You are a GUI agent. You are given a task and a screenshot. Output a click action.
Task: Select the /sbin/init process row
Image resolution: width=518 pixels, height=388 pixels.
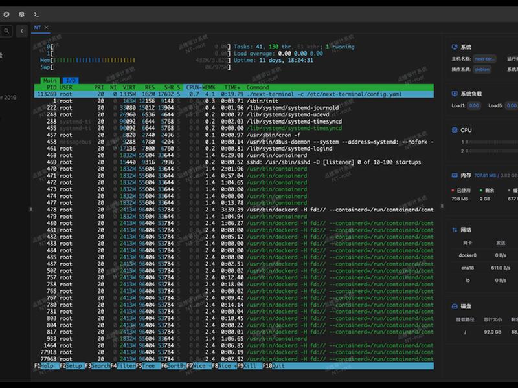tap(234, 101)
